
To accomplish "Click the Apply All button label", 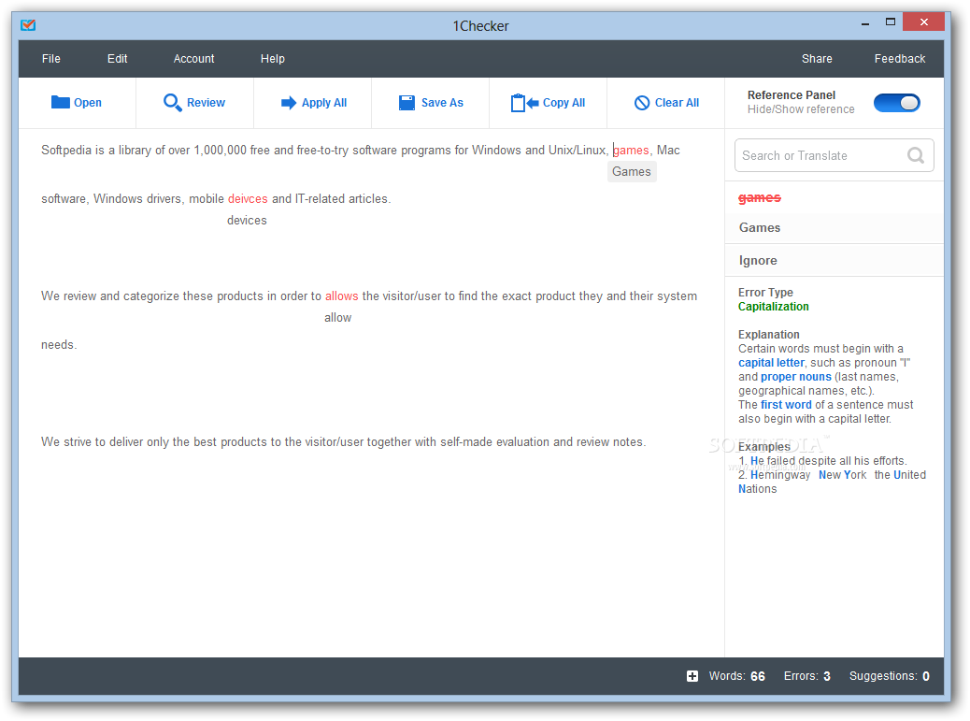I will [324, 103].
